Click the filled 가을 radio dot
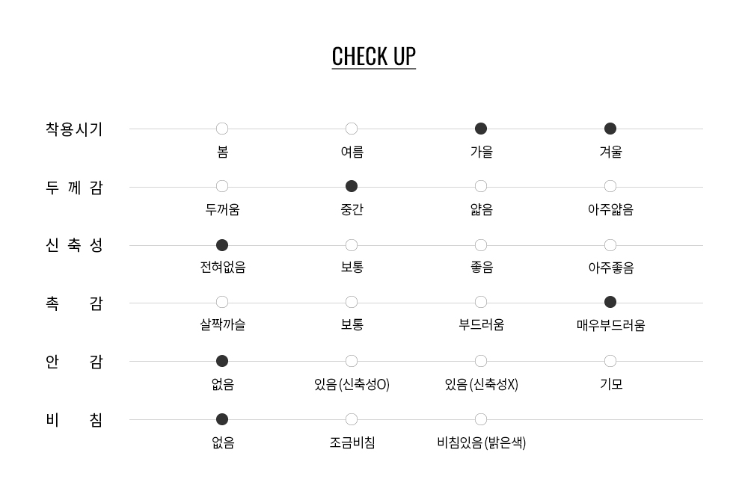This screenshot has height=494, width=748. click(481, 129)
